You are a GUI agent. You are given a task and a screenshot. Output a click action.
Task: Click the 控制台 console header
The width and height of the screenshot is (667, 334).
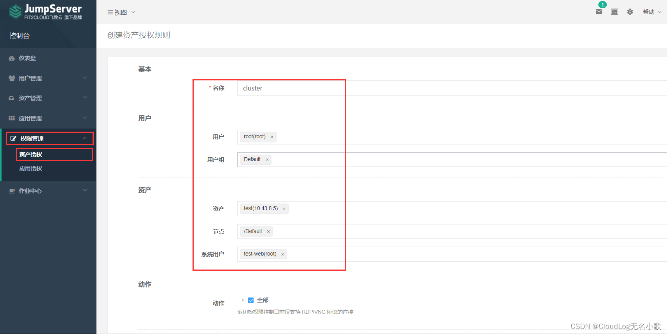click(19, 36)
